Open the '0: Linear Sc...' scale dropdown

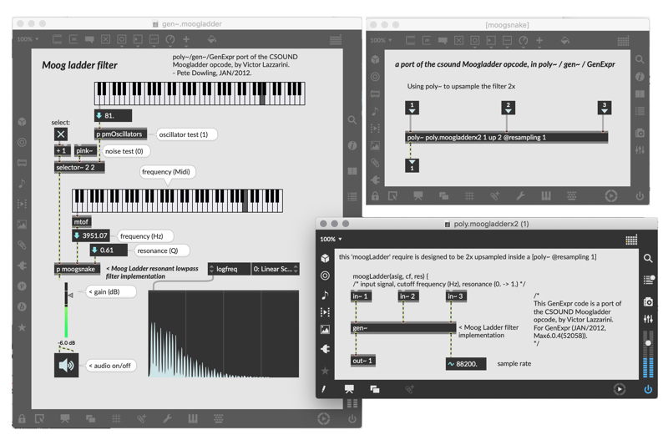click(276, 269)
